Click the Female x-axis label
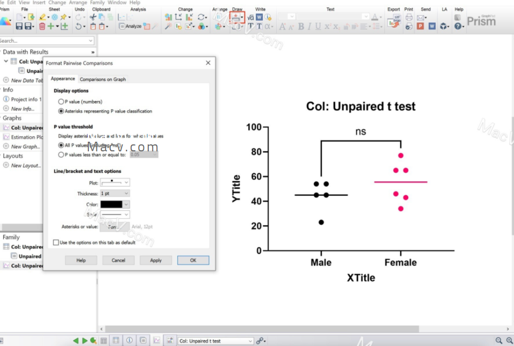This screenshot has width=514, height=346. [x=400, y=262]
